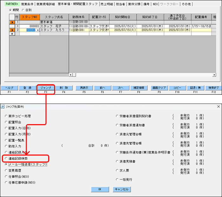Switch to the 担当者 tab
Viewport: 222px width, 197px height.
(x=120, y=4)
